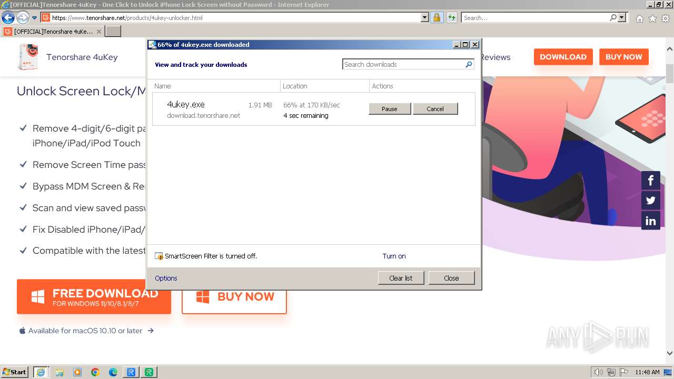The width and height of the screenshot is (674, 379).
Task: Turn on SmartScreen Filter link
Action: (394, 256)
